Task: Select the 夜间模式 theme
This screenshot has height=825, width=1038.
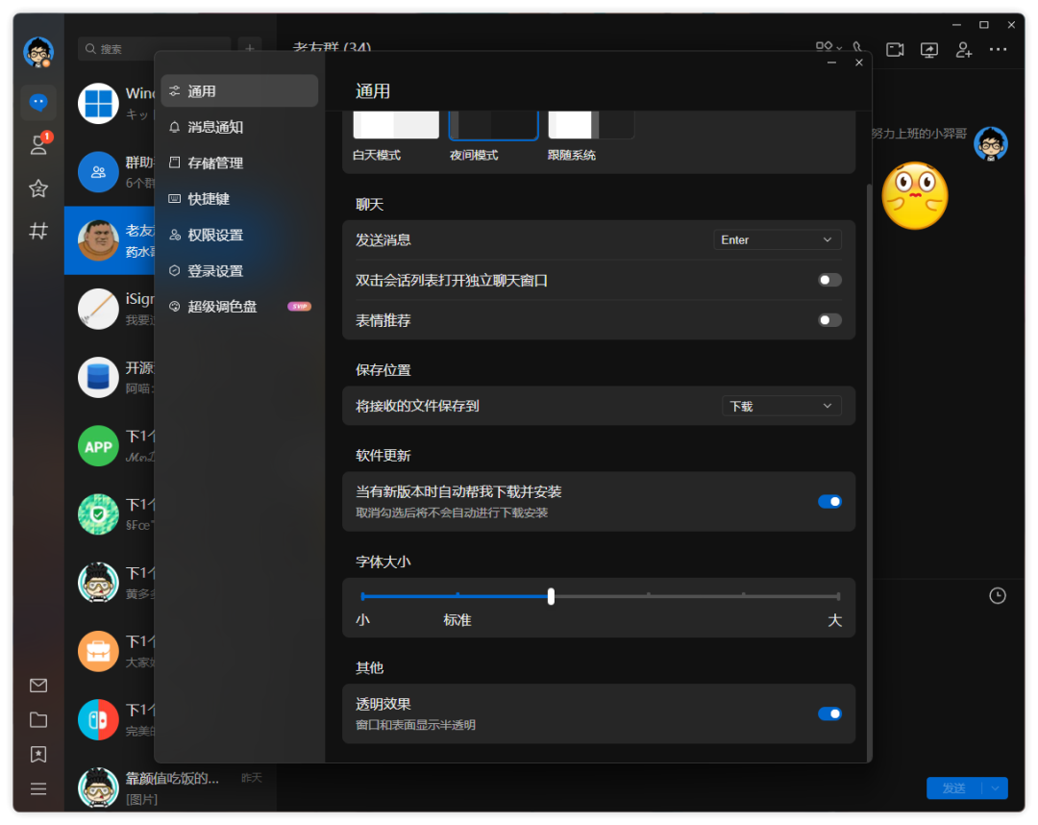Action: coord(493,124)
